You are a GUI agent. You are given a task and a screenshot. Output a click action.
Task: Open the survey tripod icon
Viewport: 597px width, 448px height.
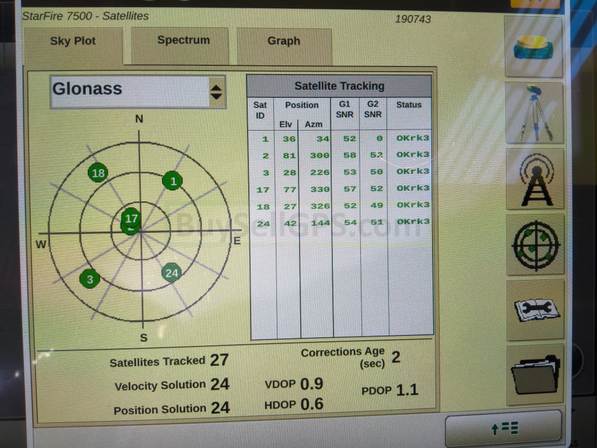coord(535,113)
